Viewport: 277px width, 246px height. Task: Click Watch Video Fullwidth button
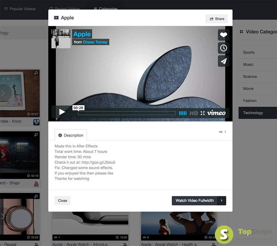click(195, 200)
